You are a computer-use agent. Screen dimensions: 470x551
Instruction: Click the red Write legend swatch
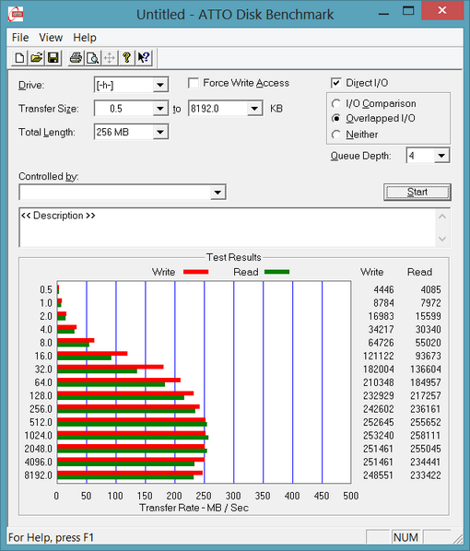click(x=195, y=272)
